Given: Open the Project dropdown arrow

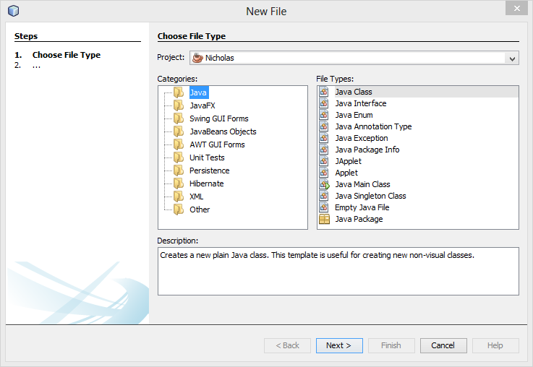Looking at the screenshot, I should pos(512,59).
